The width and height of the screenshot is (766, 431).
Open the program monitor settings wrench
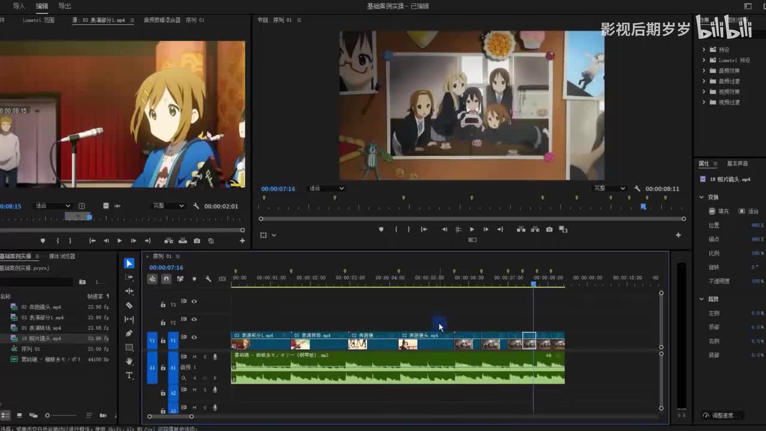click(x=637, y=189)
